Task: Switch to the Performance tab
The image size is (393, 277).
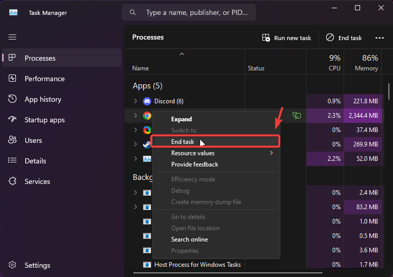Action: coord(45,79)
